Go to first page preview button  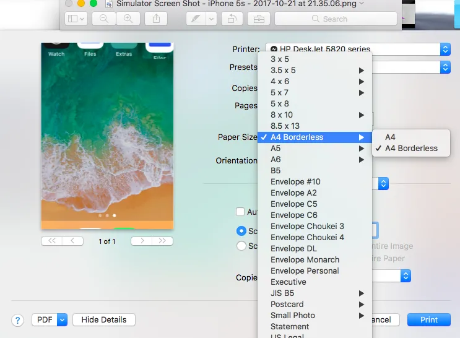click(x=51, y=241)
